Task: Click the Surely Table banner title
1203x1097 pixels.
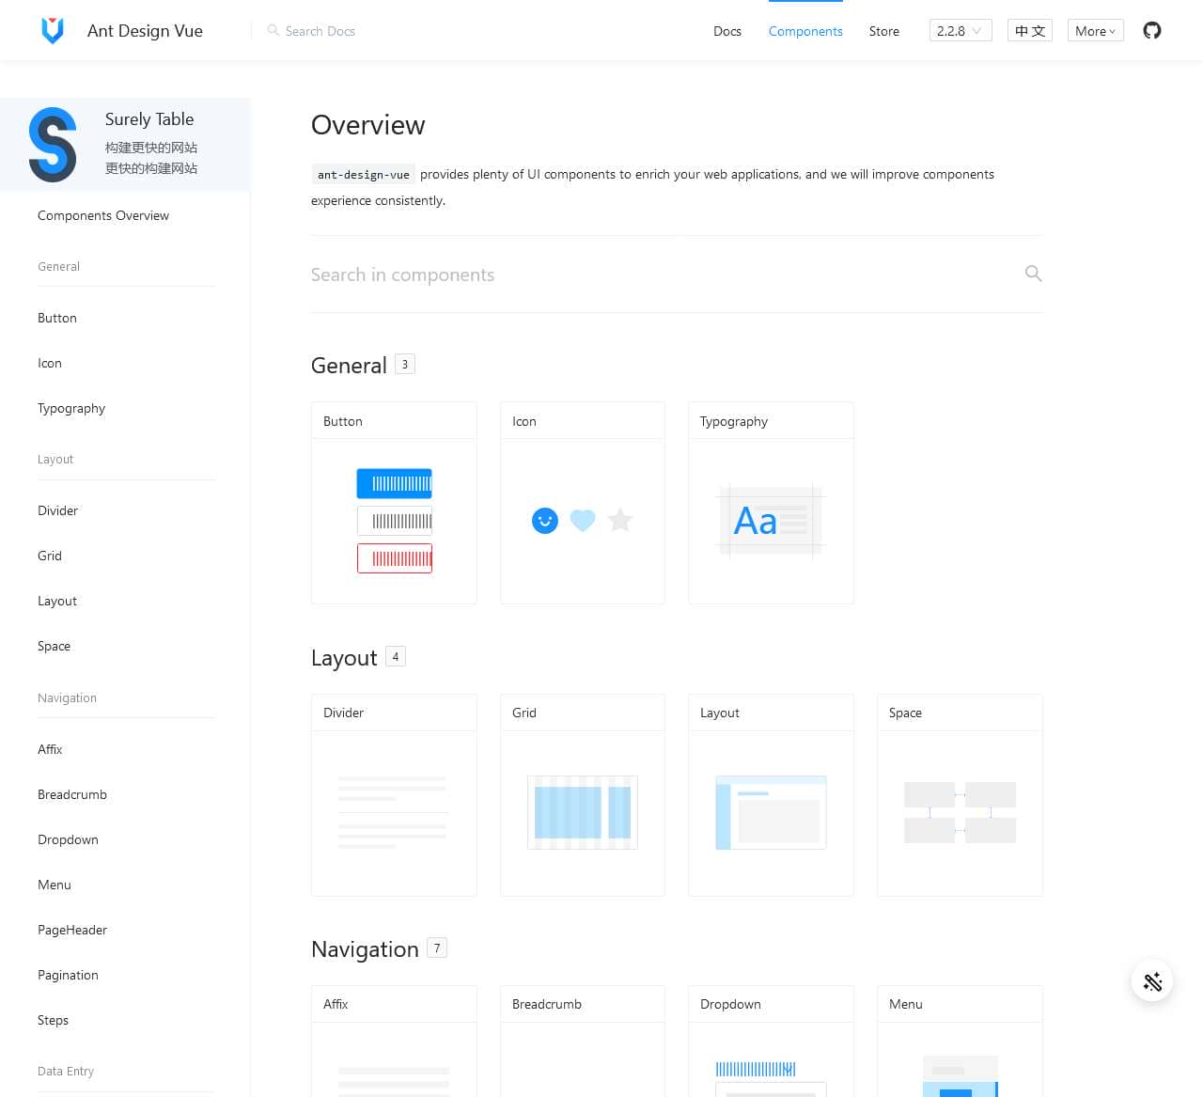Action: (149, 119)
